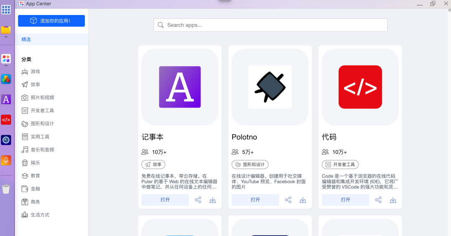Click download icon for 代码
451x236 pixels.
point(393,200)
